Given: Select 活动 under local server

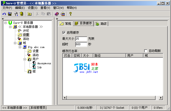Looking at the screenshot, I should (x=26, y=39).
